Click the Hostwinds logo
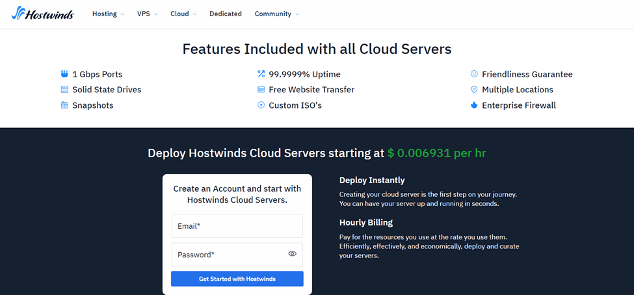Screen dimensions: 634x295 (x=43, y=14)
